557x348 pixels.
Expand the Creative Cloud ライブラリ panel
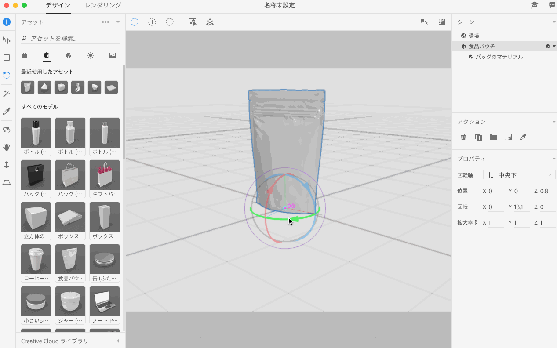[x=117, y=341]
